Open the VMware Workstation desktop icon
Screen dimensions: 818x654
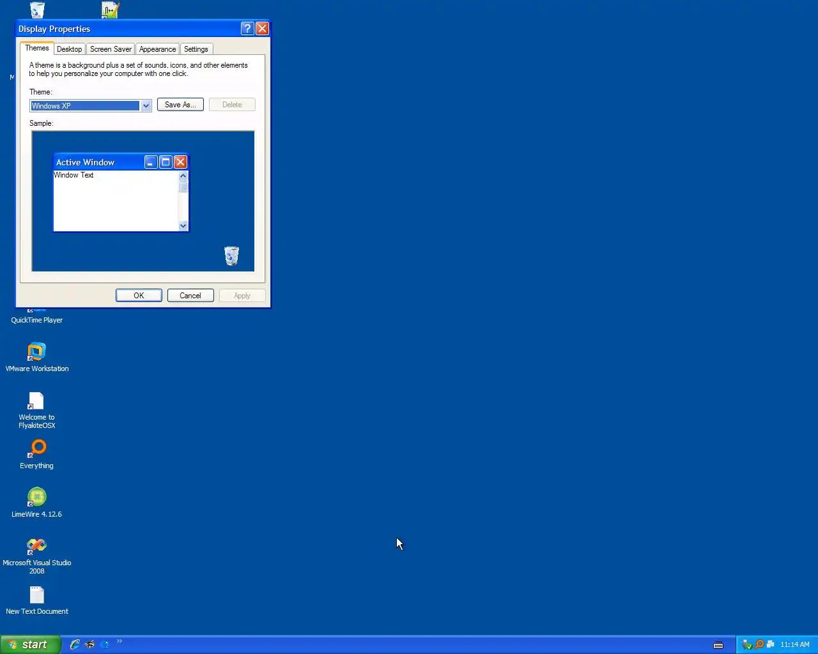pyautogui.click(x=36, y=352)
